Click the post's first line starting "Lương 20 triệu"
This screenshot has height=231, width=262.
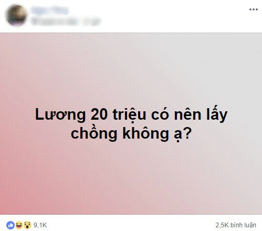pyautogui.click(x=131, y=114)
